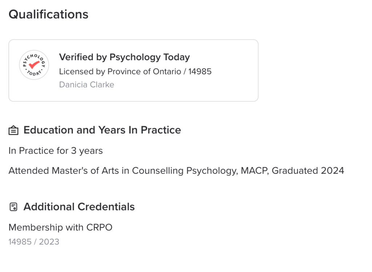The image size is (372, 272).
Task: Click the Verified by Psychology Today title
Action: [124, 57]
